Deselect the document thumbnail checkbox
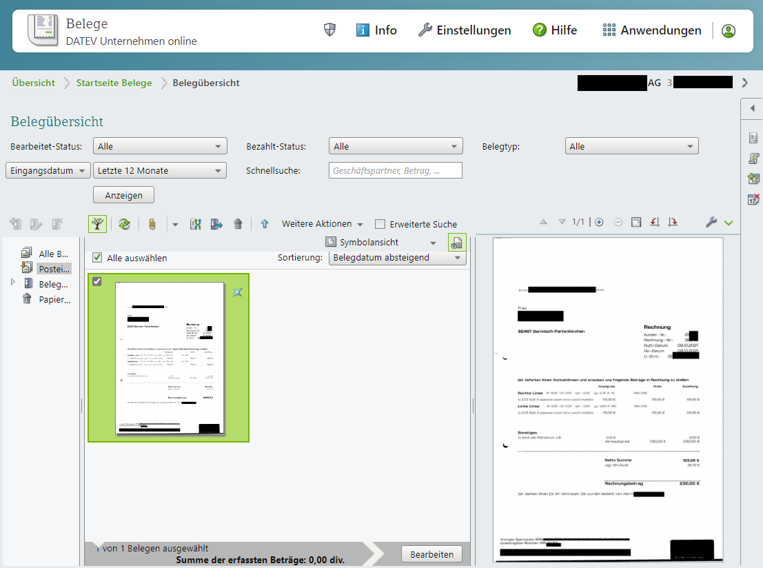 [97, 281]
